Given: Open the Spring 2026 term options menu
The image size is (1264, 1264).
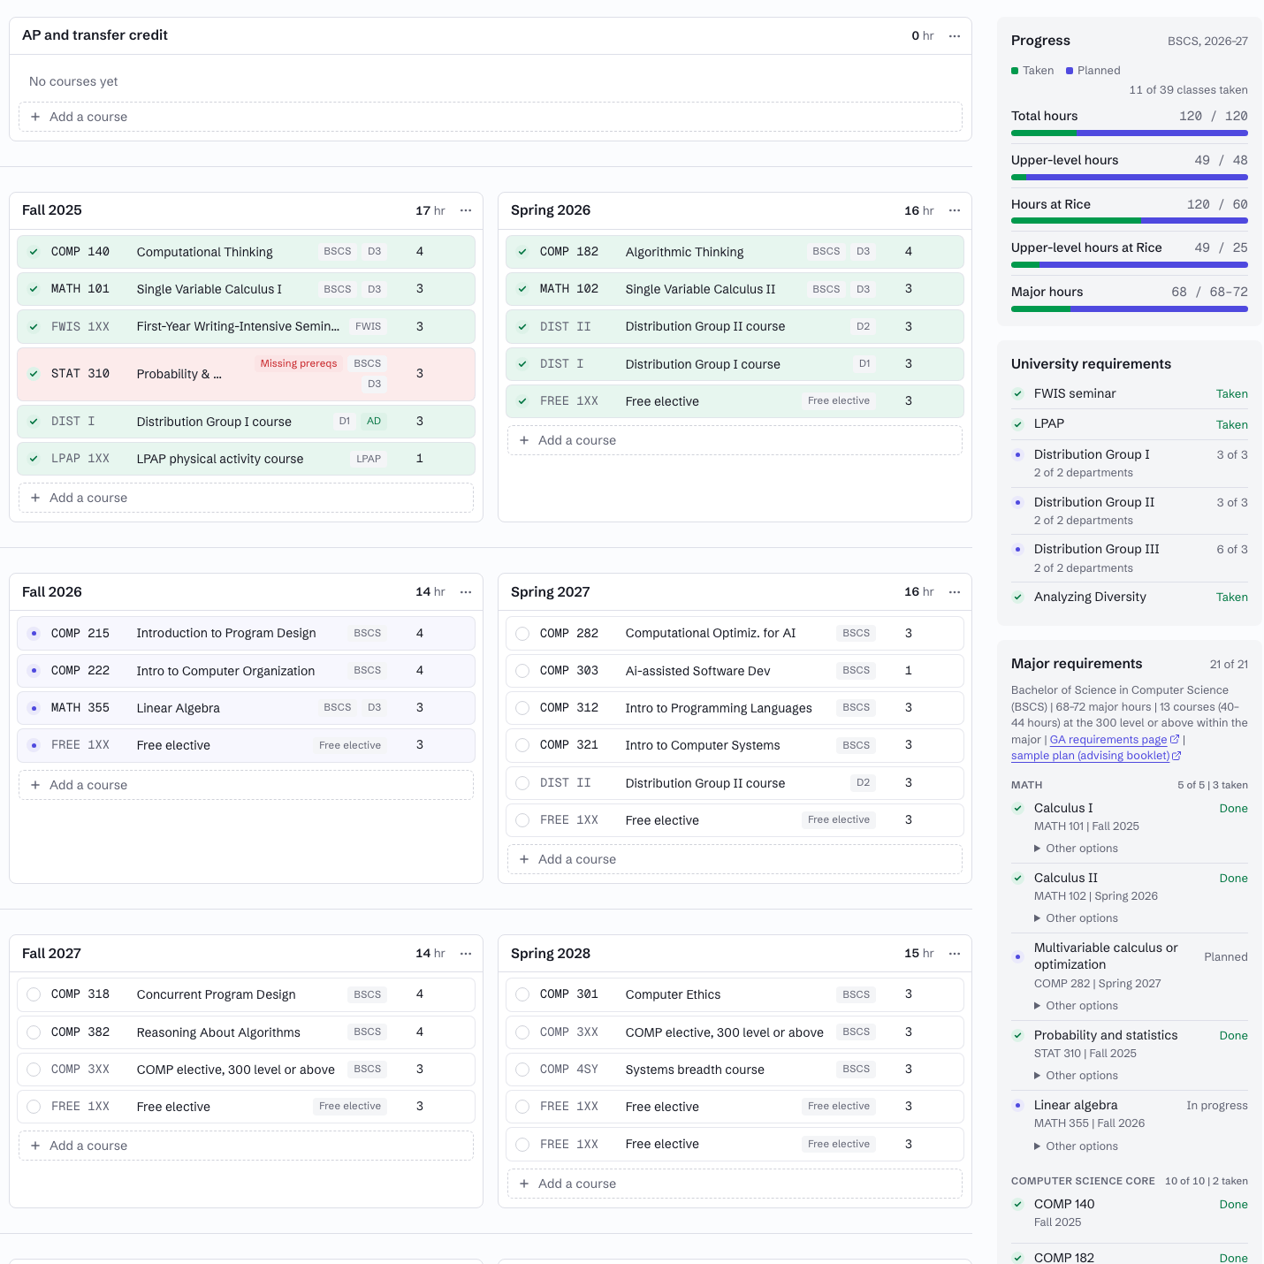Looking at the screenshot, I should 955,210.
